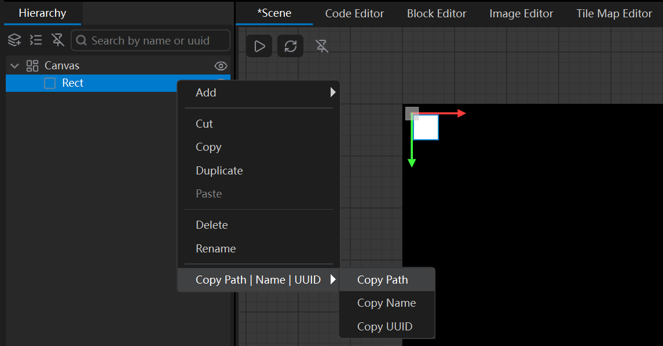Viewport: 663px width, 346px height.
Task: Open the Tile Map Editor tab
Action: 614,13
